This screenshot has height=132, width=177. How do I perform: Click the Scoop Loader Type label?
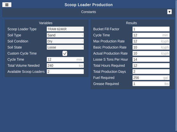(22, 29)
